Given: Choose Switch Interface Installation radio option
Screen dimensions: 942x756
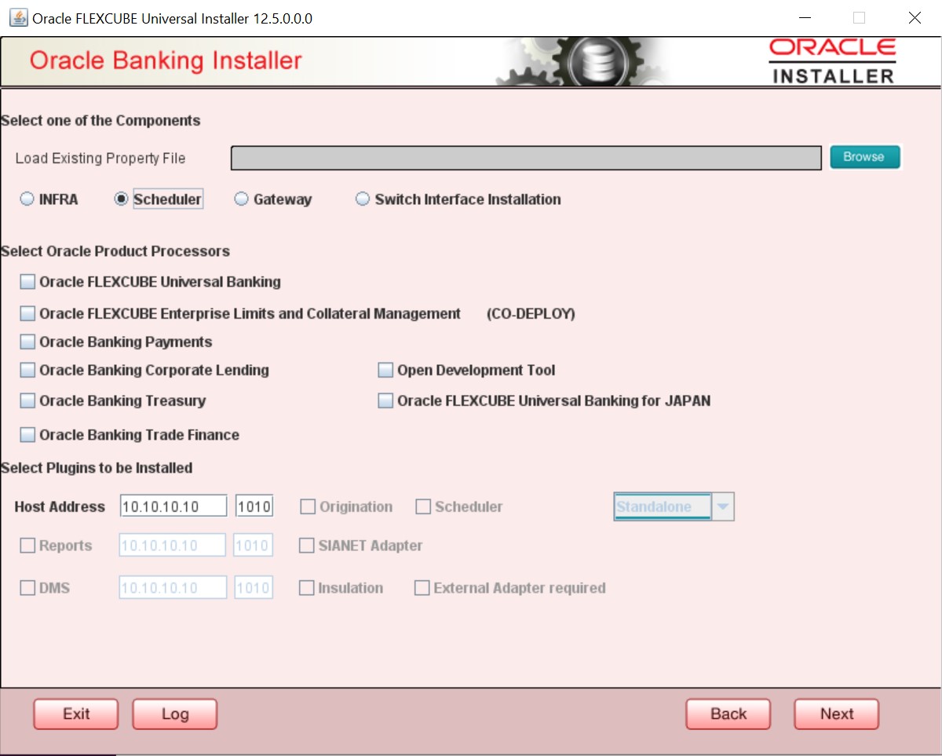Looking at the screenshot, I should pos(363,199).
